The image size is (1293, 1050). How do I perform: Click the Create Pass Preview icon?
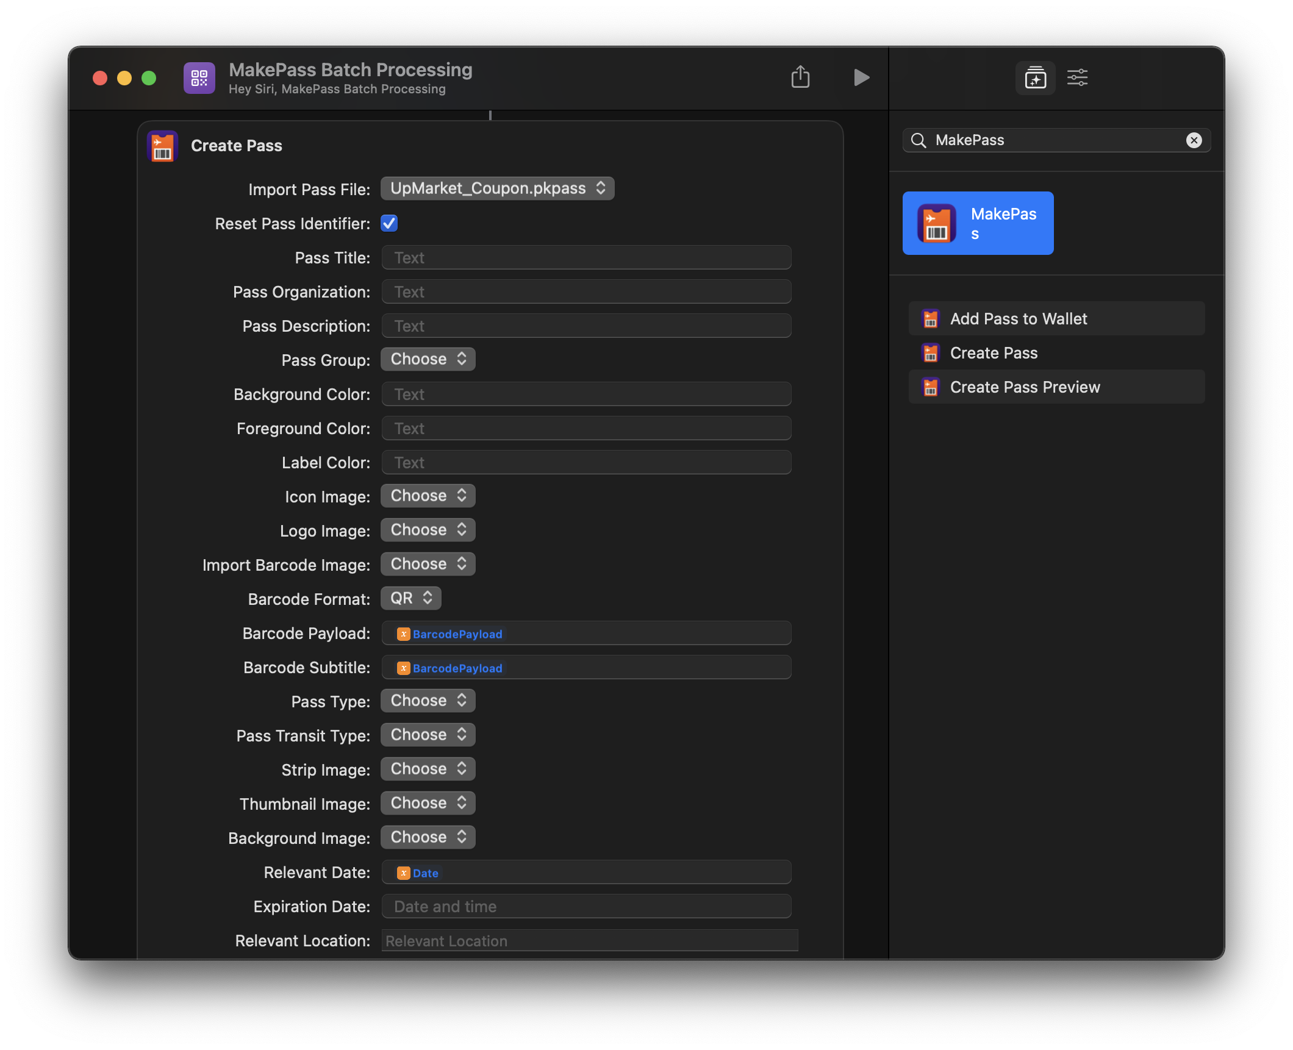tap(930, 387)
